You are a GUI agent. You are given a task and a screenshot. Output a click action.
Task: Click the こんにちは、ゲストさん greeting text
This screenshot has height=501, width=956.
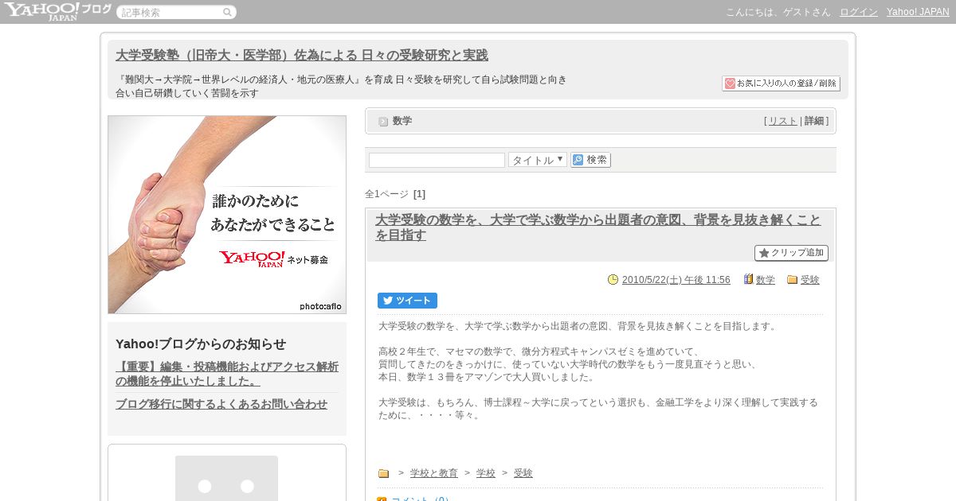point(778,12)
